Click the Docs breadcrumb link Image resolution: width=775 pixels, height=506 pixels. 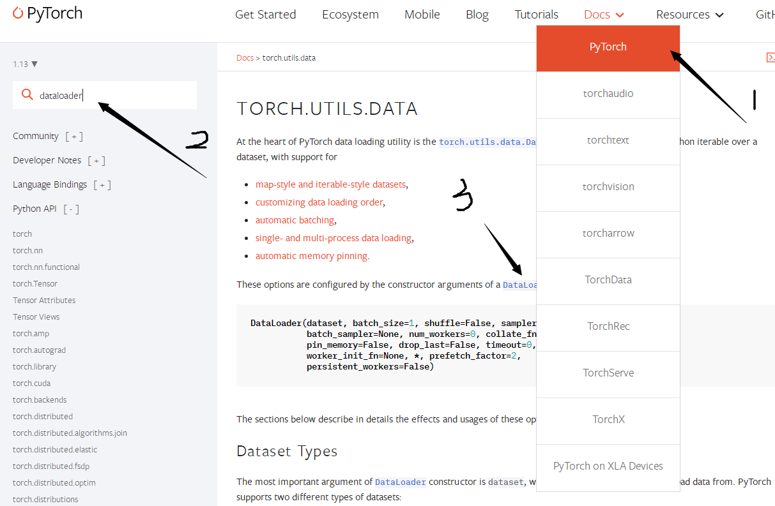(x=245, y=57)
